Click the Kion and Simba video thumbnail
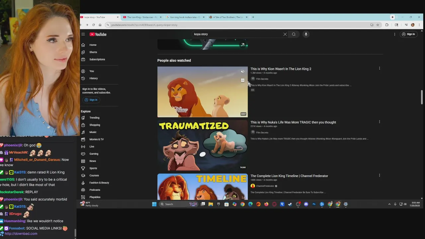This screenshot has width=425, height=239. click(x=203, y=92)
